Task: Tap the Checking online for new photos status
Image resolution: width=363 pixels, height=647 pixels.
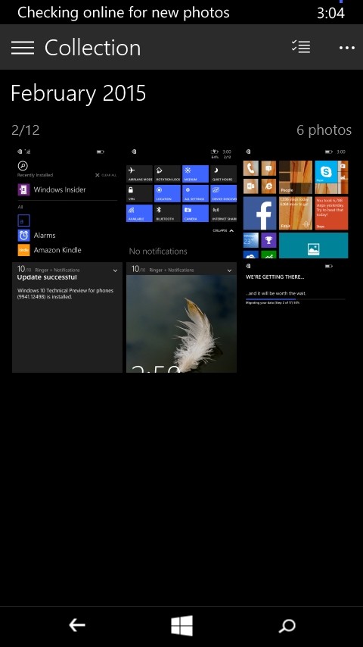Action: 123,12
